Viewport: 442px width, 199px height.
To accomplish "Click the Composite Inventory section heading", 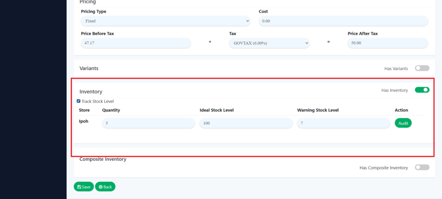I will tap(103, 159).
